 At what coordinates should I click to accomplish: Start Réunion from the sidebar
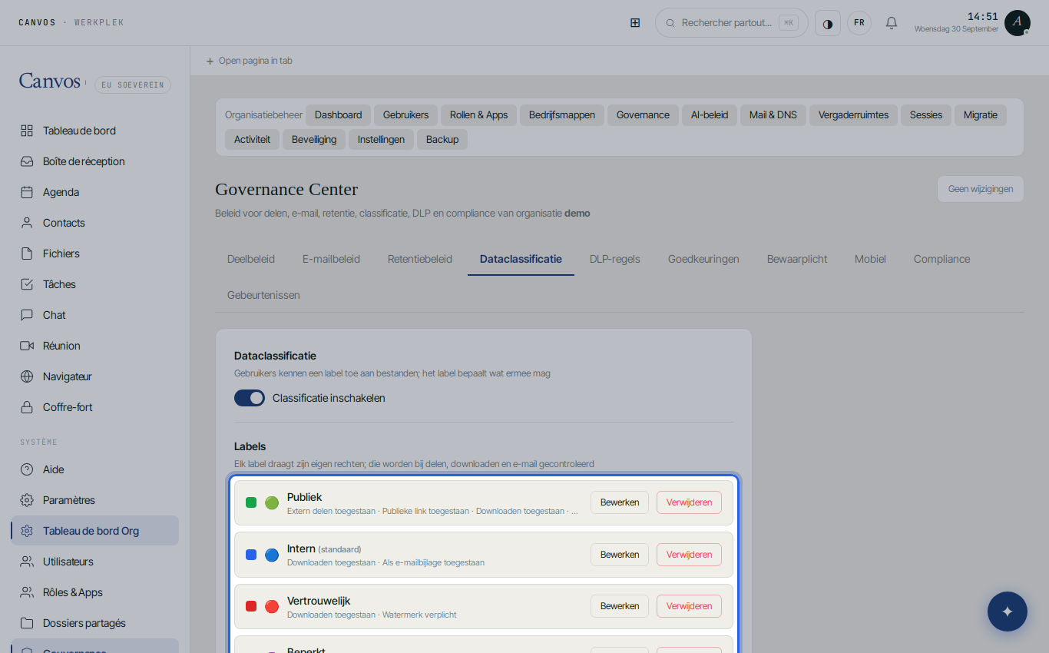coord(95,346)
